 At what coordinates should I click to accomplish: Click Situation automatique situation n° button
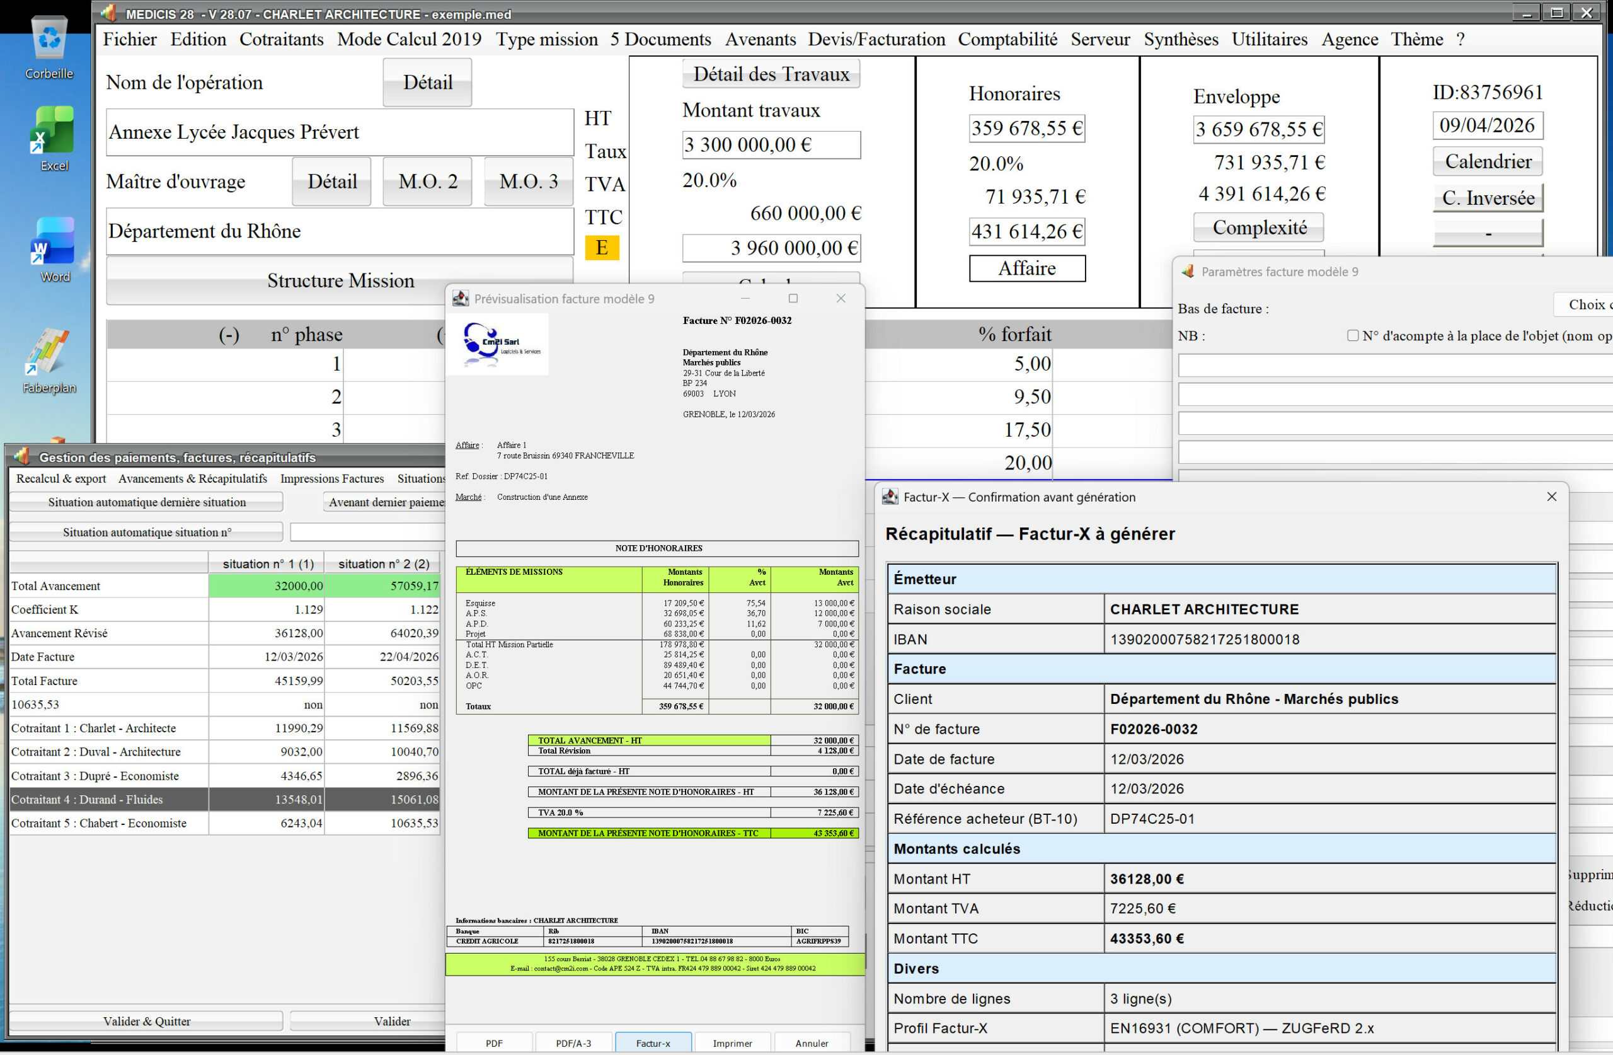click(x=146, y=533)
